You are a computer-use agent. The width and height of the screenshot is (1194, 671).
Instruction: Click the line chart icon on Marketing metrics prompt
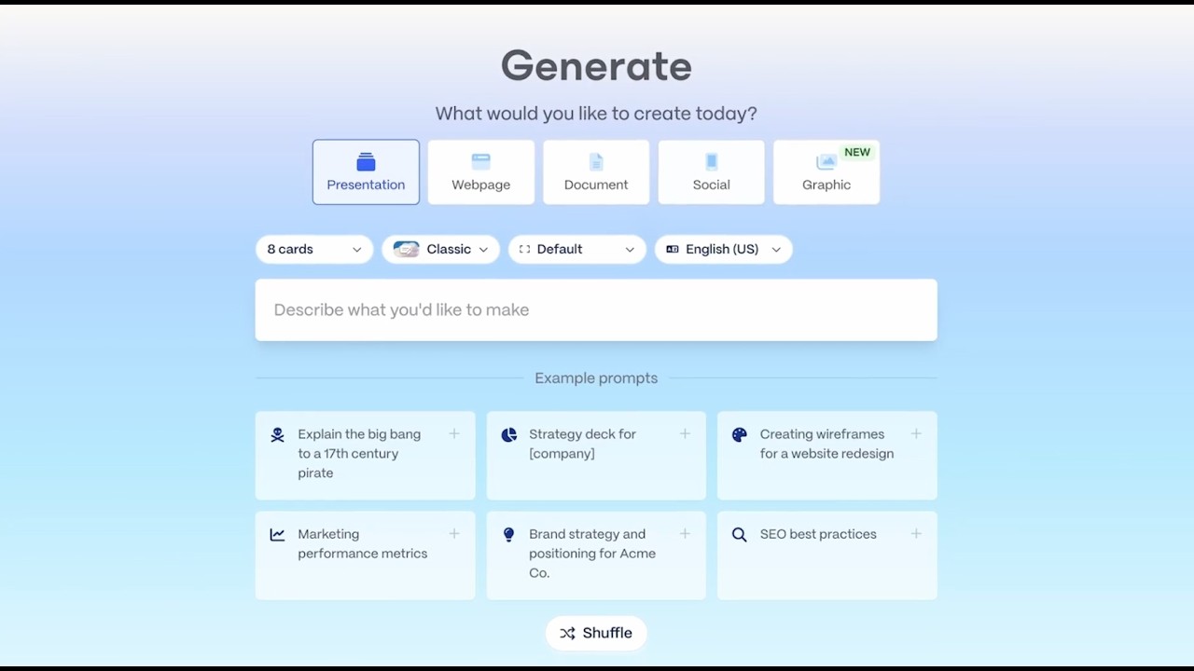277,535
